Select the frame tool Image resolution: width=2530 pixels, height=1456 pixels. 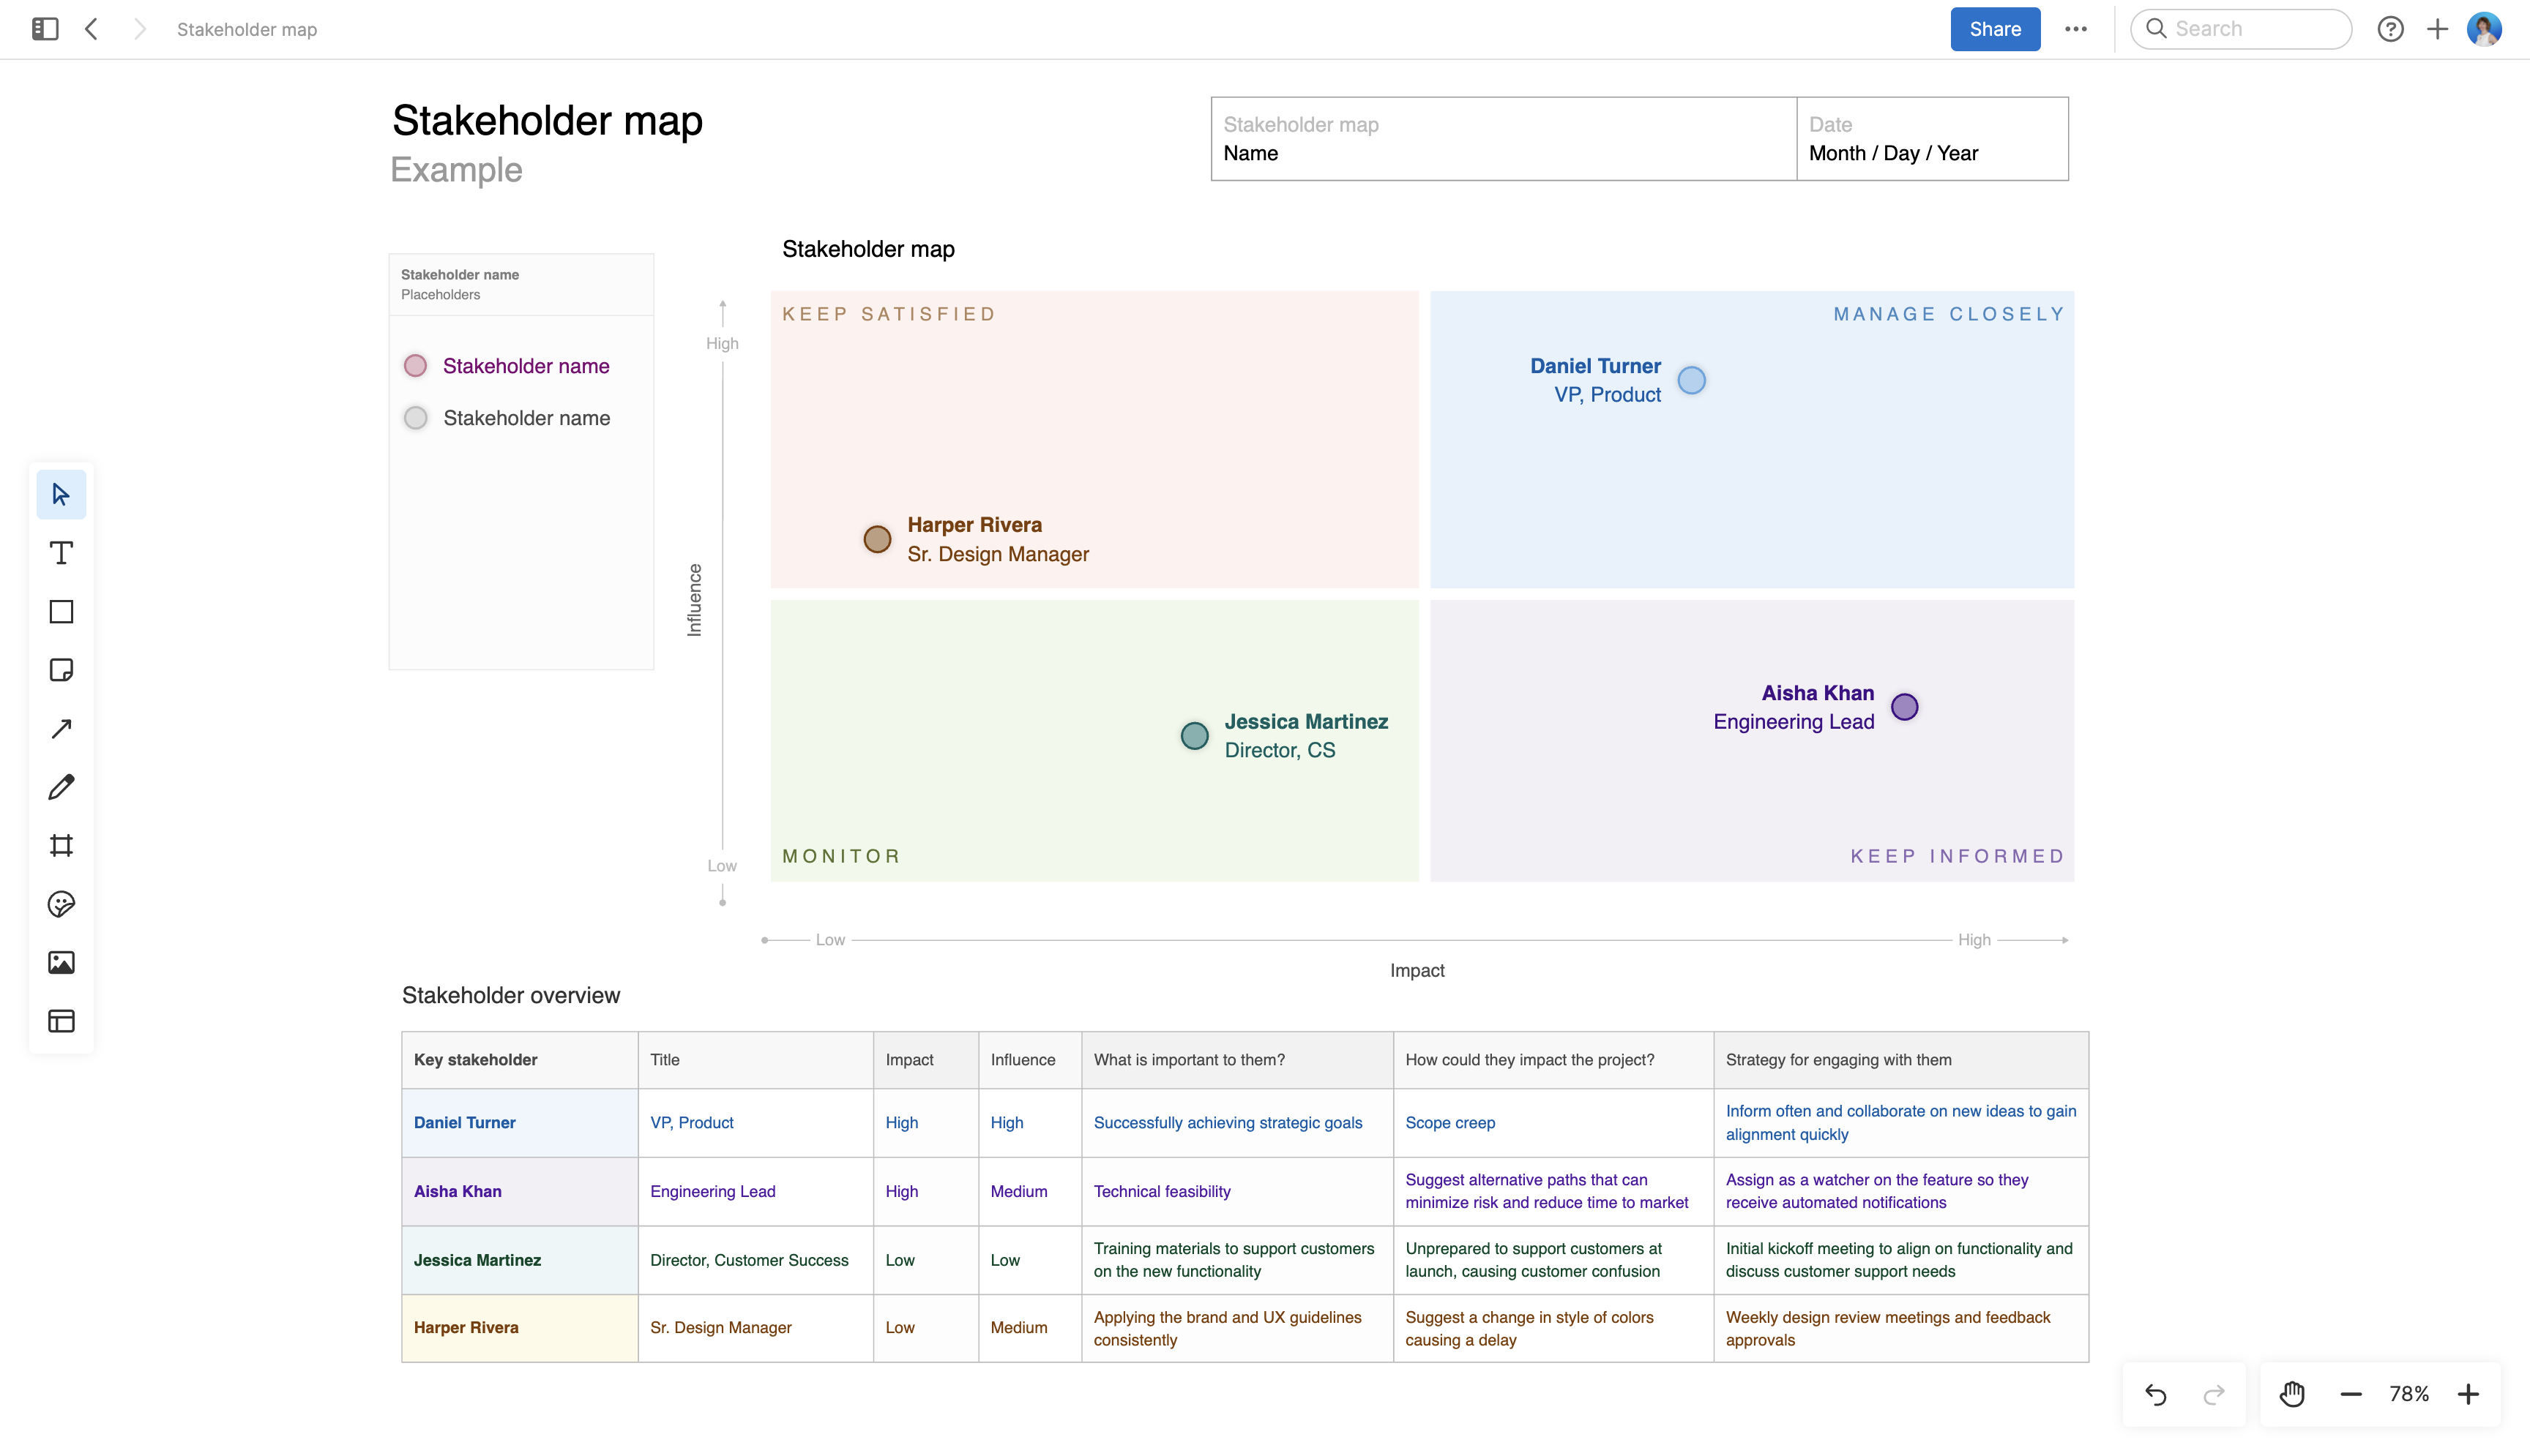pyautogui.click(x=61, y=846)
